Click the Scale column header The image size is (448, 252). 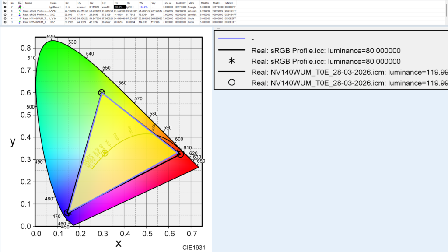54,3
